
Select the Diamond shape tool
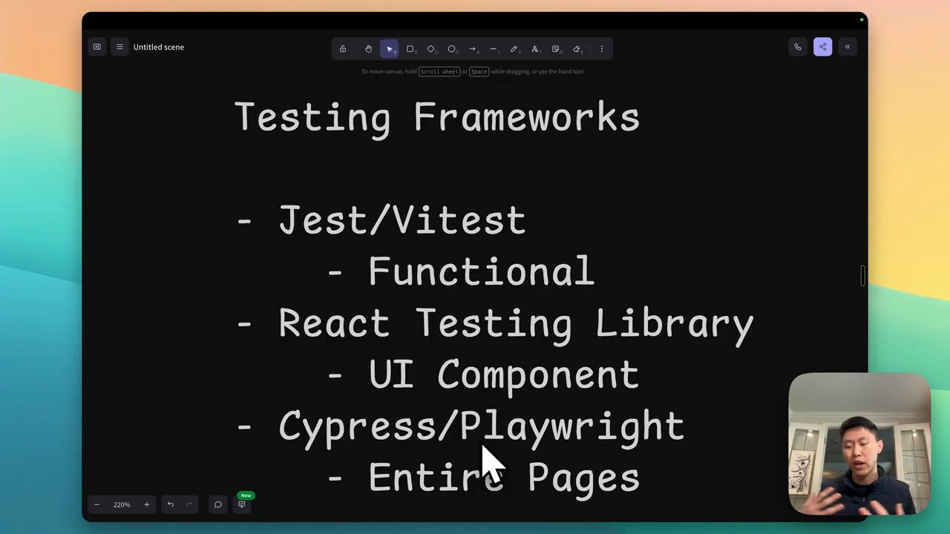430,49
